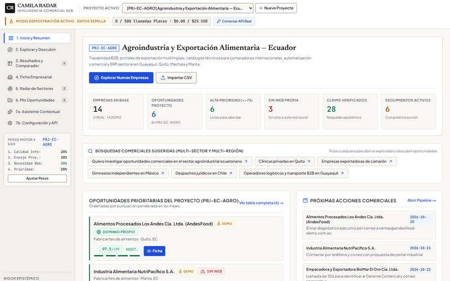Click the Ajustar Pesos button

tap(37, 178)
